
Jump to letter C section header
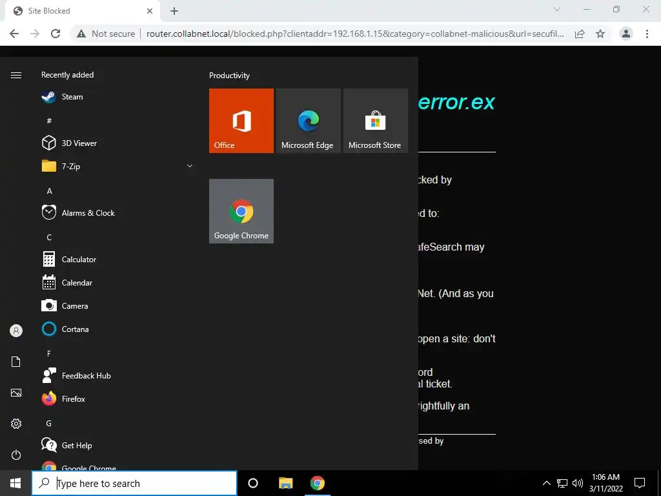(x=49, y=238)
